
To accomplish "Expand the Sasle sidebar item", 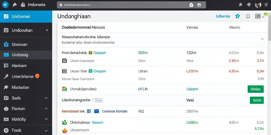I will [46, 98].
